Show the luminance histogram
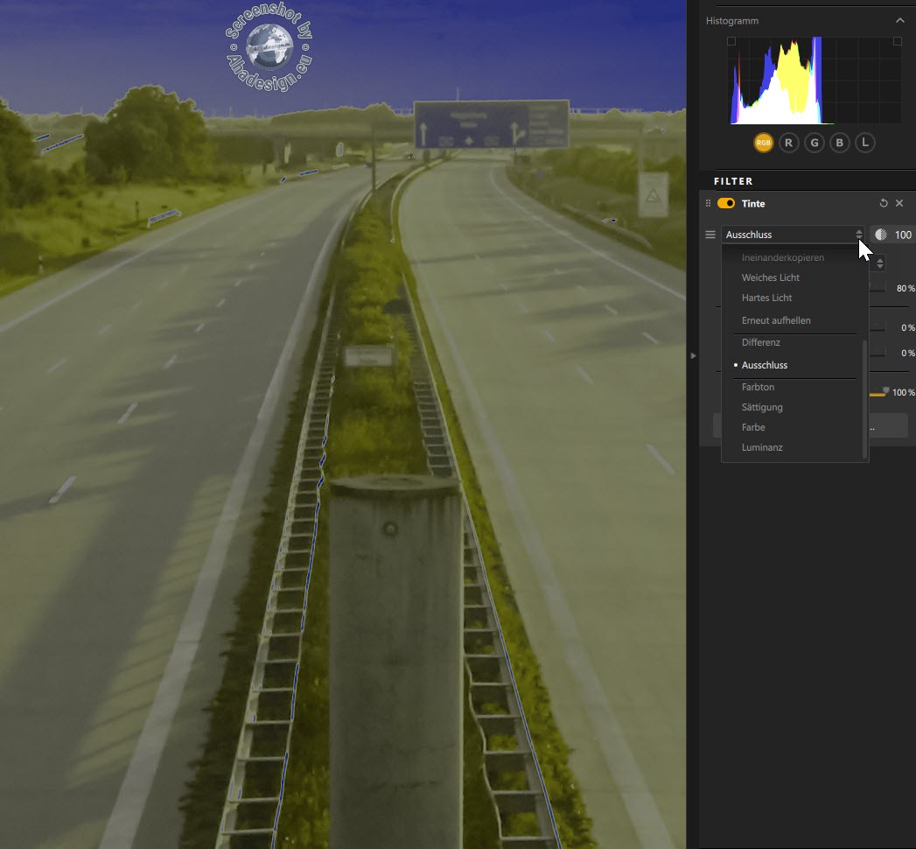The width and height of the screenshot is (916, 849). point(864,143)
